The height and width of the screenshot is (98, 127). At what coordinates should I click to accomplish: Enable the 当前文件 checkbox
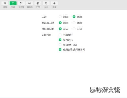[60, 35]
